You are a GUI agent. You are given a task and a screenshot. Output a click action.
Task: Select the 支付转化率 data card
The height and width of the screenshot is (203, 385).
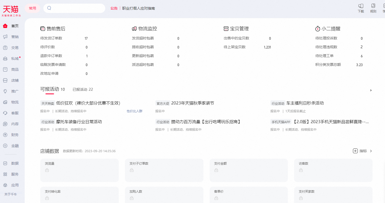[x=79, y=195]
